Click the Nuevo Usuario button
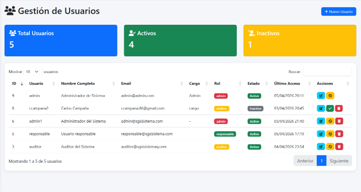 (x=339, y=11)
